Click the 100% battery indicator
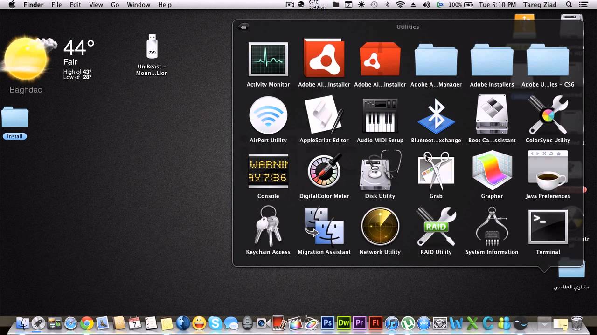Screen dimensions: 597x335 (460, 5)
